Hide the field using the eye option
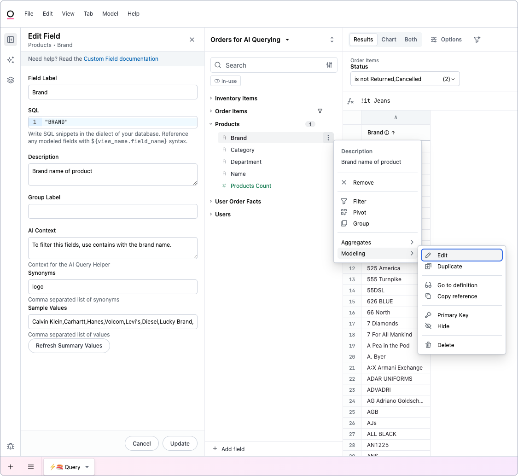 click(443, 326)
